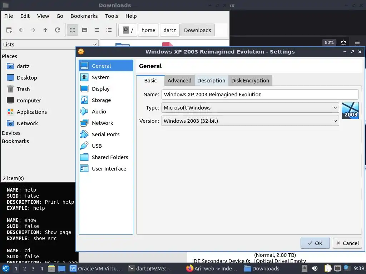
Task: Switch to the Basic tab
Action: (150, 81)
